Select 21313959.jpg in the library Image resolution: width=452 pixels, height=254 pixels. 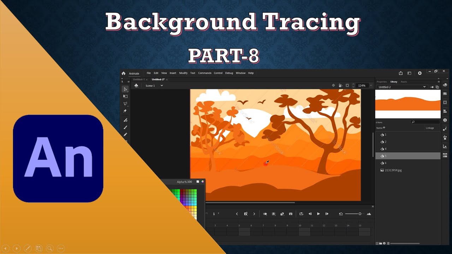point(408,170)
